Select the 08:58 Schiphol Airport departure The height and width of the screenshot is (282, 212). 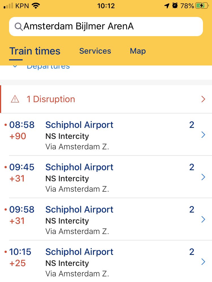(106, 135)
